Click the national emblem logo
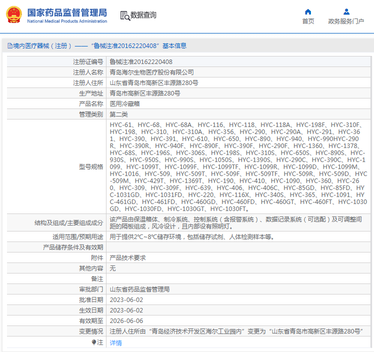Viewport: 374px width, 352px height. (x=14, y=15)
